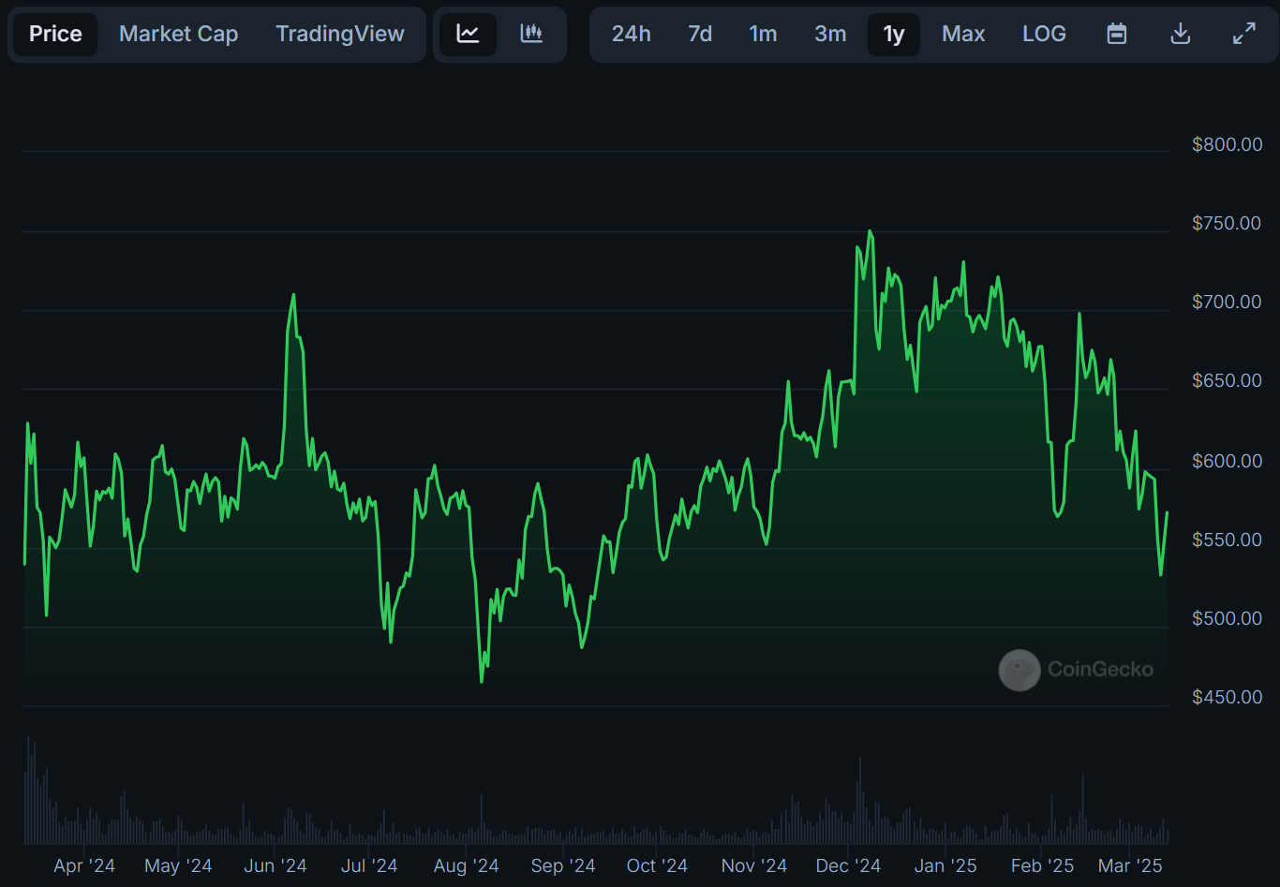Click the $600.00 axis label

(1227, 461)
